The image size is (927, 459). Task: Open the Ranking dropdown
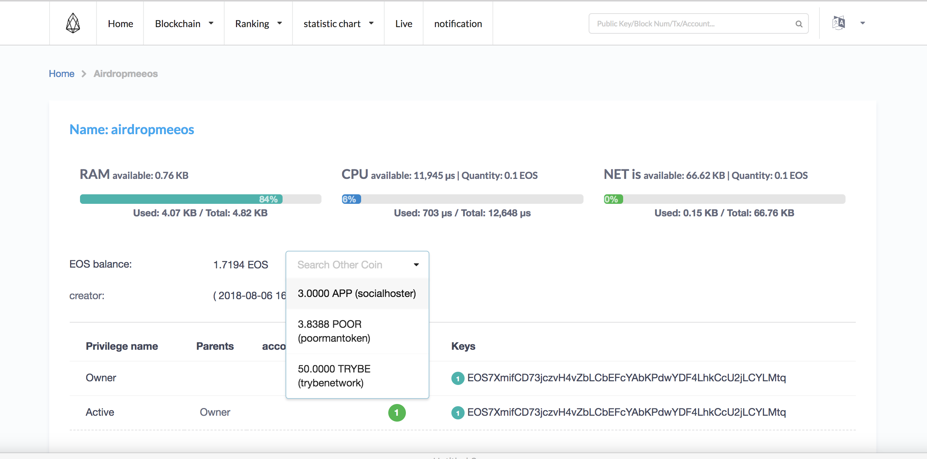pyautogui.click(x=258, y=23)
